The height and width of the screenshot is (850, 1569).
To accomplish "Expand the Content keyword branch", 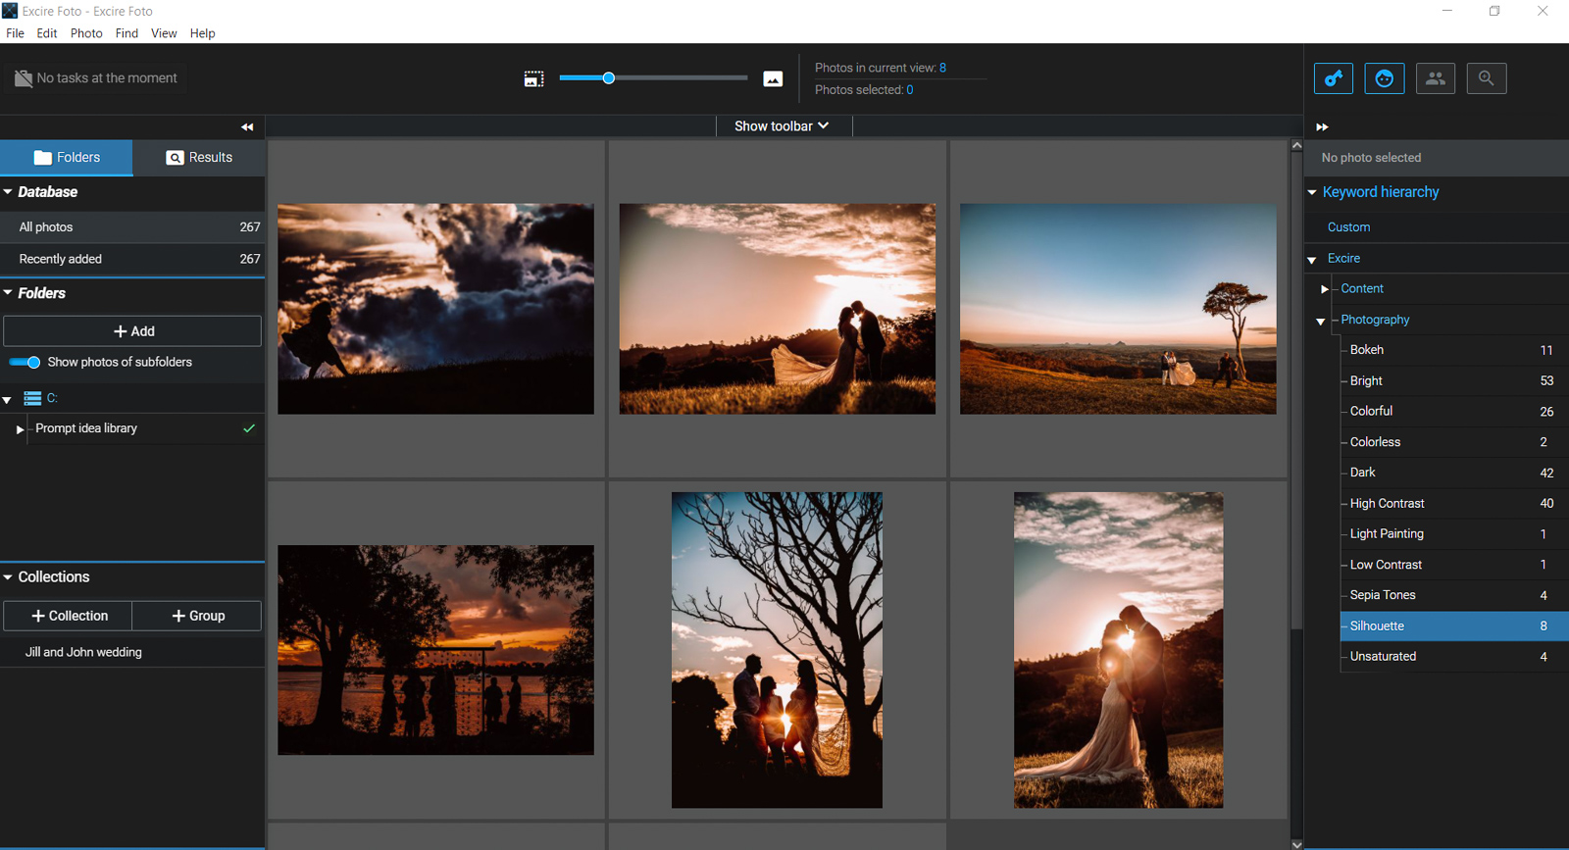I will (1324, 289).
